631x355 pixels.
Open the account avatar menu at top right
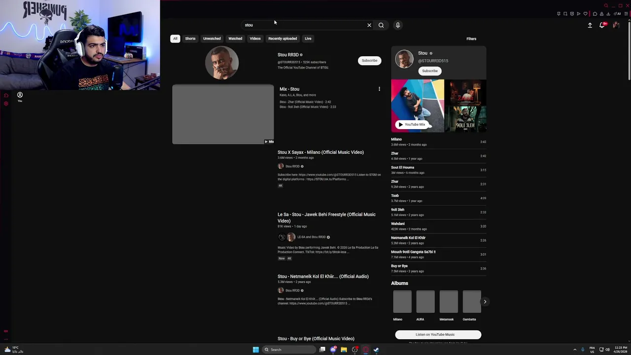[x=616, y=25]
